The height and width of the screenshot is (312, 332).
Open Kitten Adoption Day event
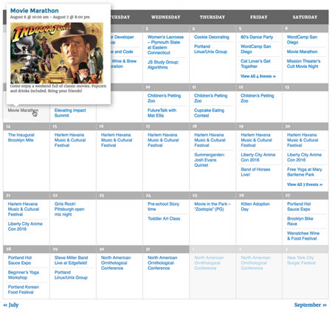click(255, 207)
